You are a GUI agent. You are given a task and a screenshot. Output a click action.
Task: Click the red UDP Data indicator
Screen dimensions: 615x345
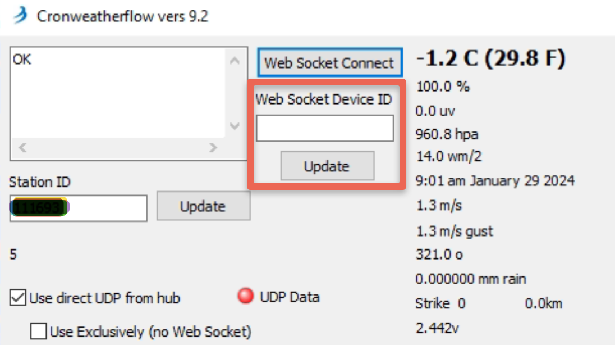tap(246, 296)
